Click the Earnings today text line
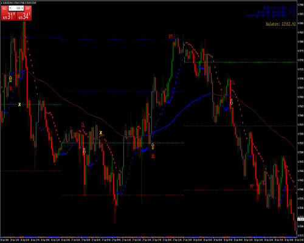 (280, 7)
